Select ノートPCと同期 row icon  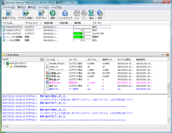pyautogui.click(x=4, y=40)
